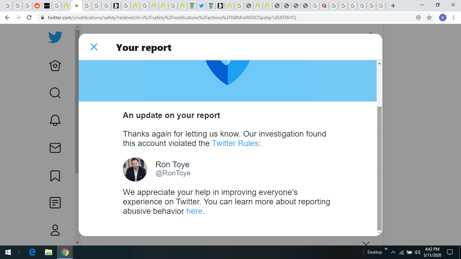The image size is (461, 259).
Task: Open the Windows Start menu
Action: tap(8, 252)
